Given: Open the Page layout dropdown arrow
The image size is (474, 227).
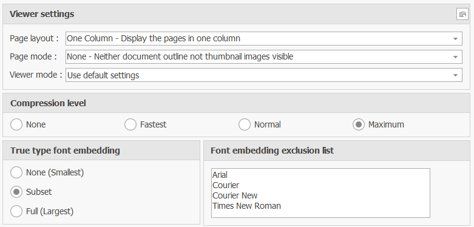Looking at the screenshot, I should (x=455, y=39).
